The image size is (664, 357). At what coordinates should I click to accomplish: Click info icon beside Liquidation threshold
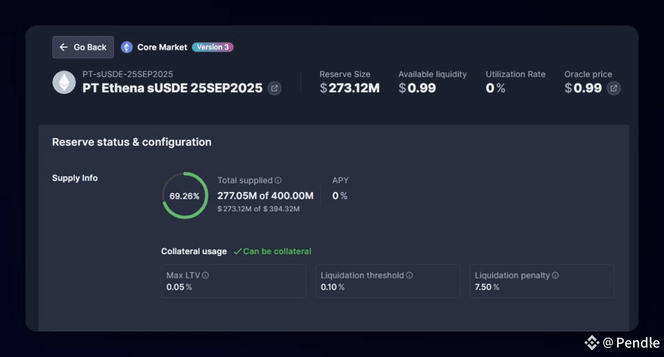[409, 275]
